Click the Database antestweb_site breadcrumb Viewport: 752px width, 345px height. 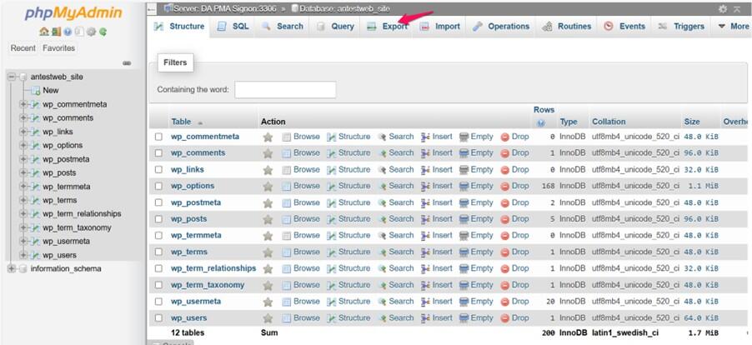tap(344, 9)
